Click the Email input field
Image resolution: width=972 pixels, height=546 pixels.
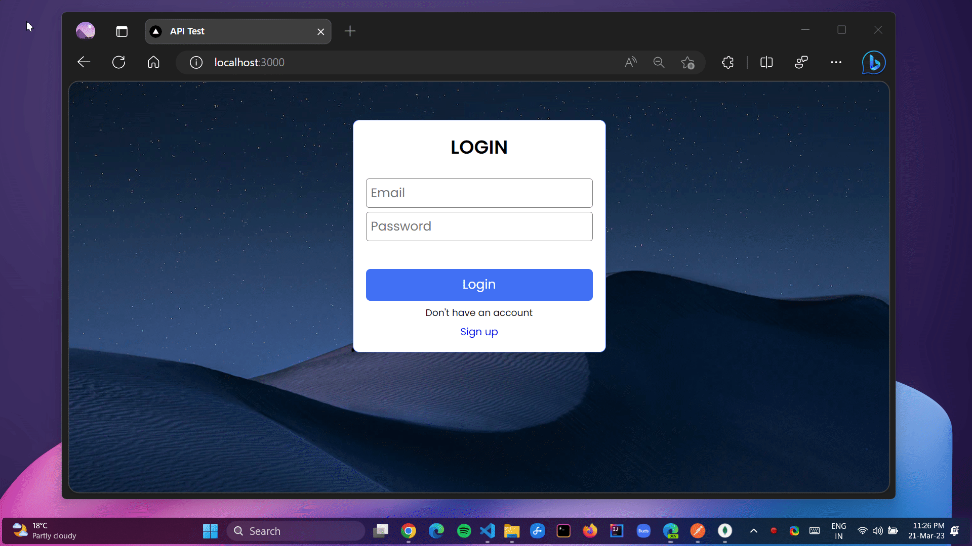pos(479,193)
